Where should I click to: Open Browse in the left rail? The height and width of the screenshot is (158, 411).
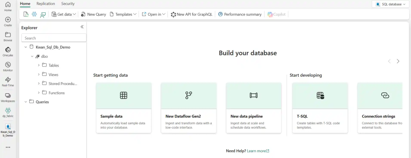click(x=8, y=36)
